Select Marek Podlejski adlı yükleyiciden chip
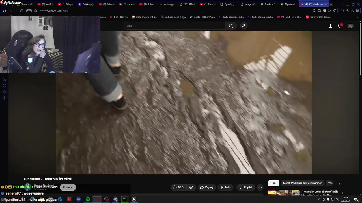 point(303,183)
